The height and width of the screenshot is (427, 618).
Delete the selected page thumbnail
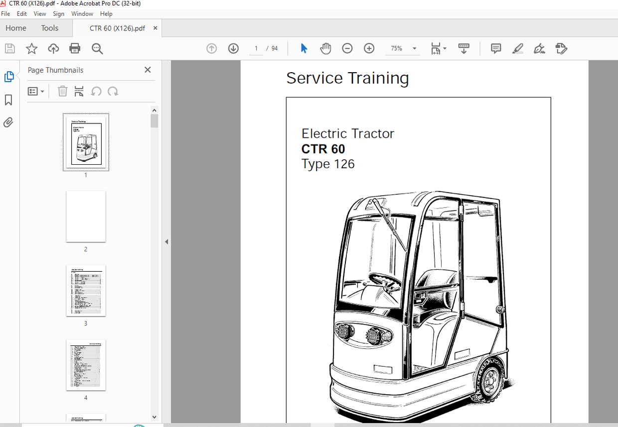(62, 91)
